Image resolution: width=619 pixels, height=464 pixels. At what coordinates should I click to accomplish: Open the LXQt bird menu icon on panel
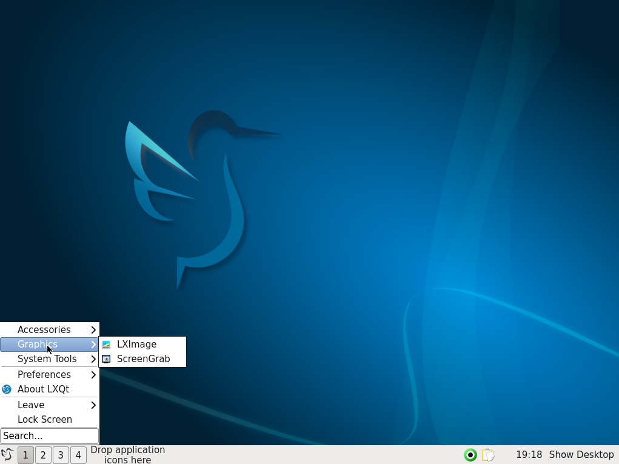[8, 454]
